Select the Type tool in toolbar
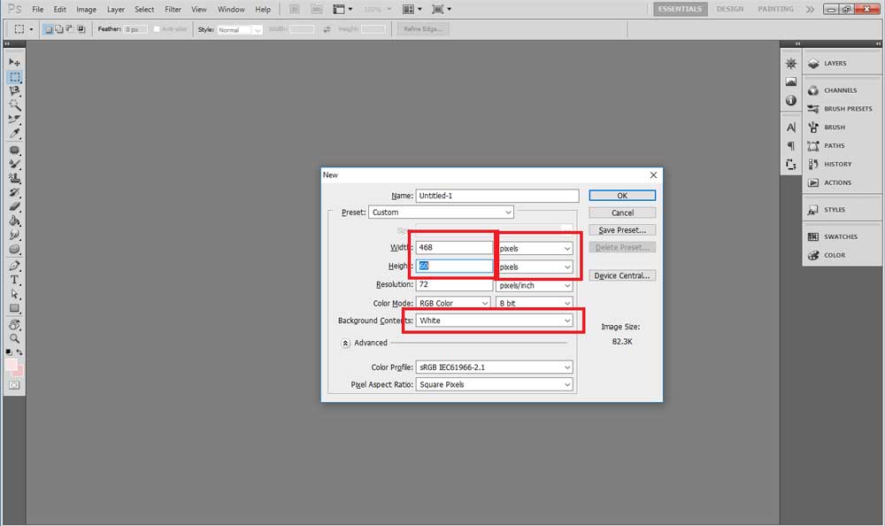The height and width of the screenshot is (526, 885). click(x=14, y=280)
